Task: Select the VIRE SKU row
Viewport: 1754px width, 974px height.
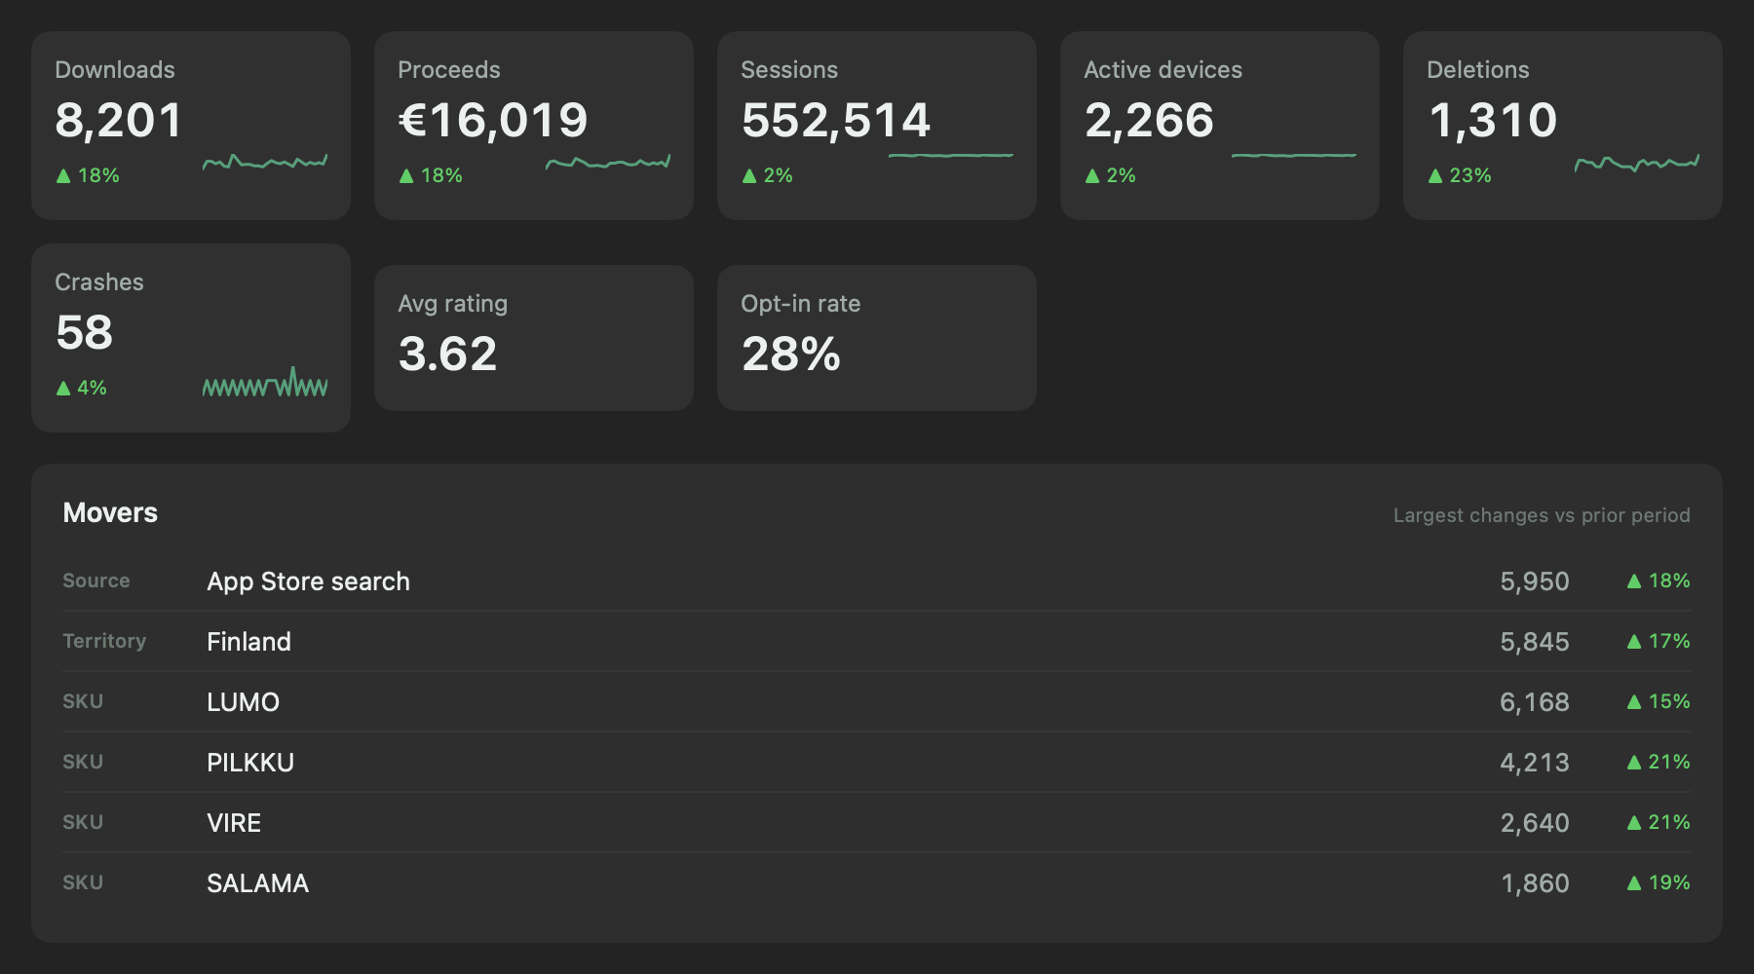Action: (x=877, y=823)
